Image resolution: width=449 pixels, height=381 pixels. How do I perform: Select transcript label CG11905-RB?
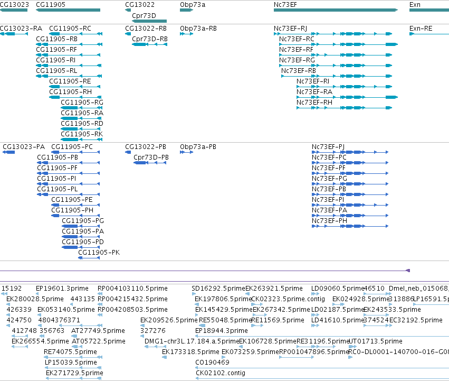(x=56, y=39)
